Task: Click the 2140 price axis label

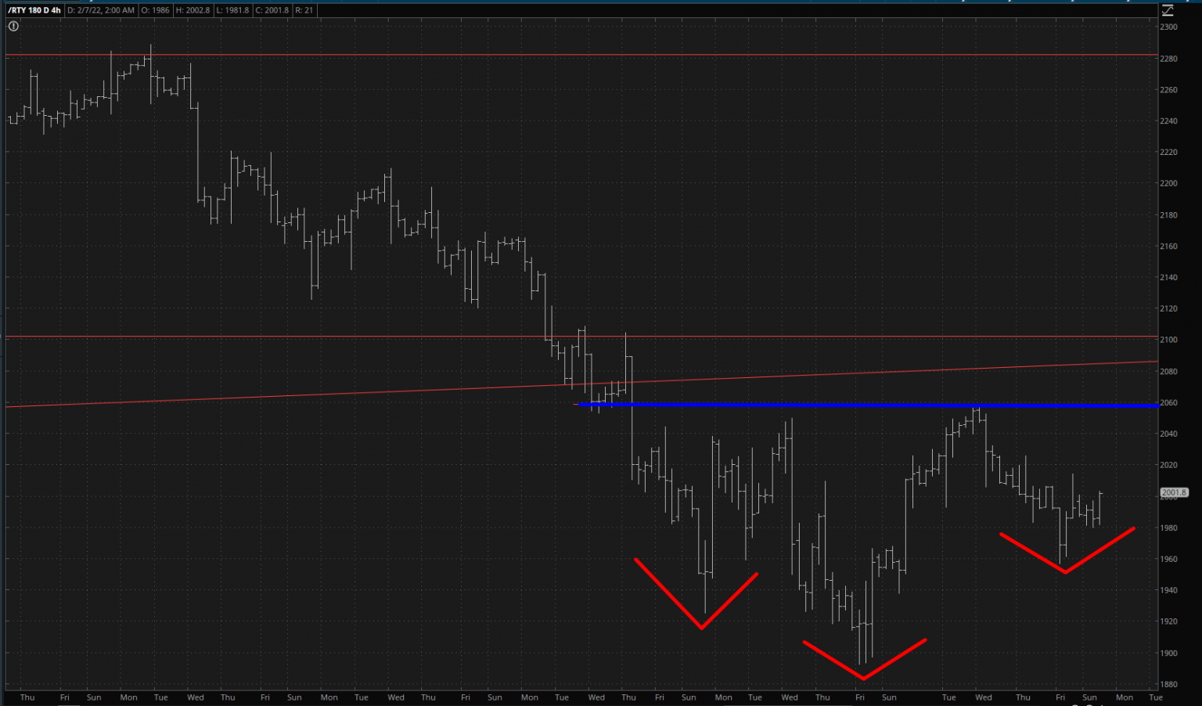Action: point(1168,277)
